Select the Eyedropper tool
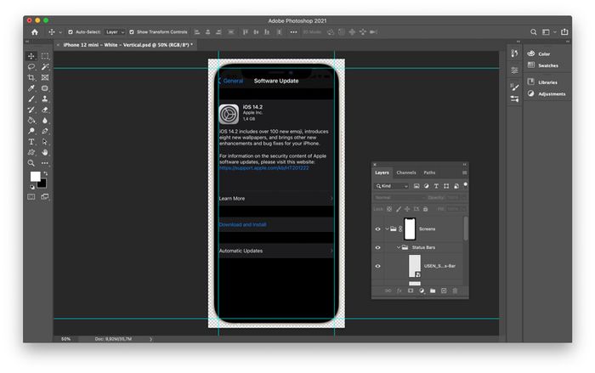The width and height of the screenshot is (595, 373). coord(31,88)
